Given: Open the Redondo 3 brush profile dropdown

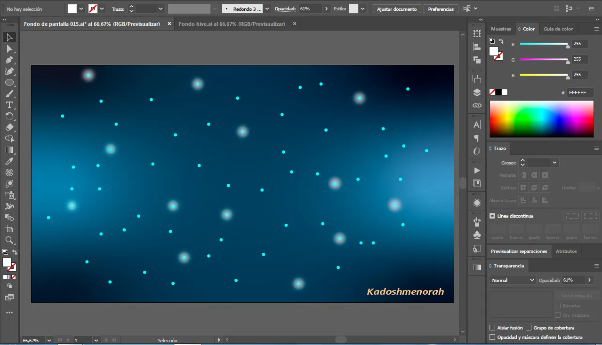Looking at the screenshot, I should click(x=267, y=8).
